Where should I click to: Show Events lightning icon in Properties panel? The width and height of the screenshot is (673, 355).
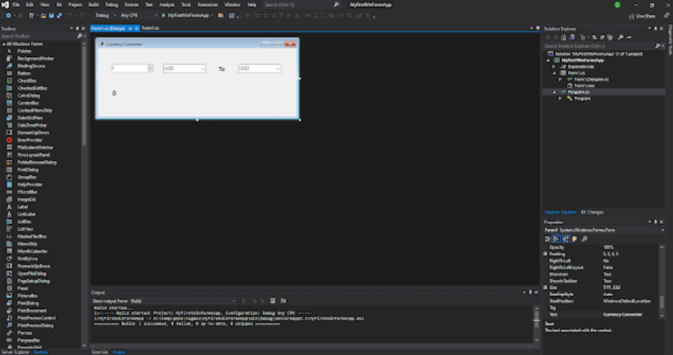click(574, 239)
